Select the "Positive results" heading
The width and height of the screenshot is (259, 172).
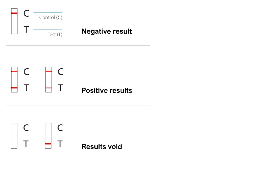coord(107,91)
